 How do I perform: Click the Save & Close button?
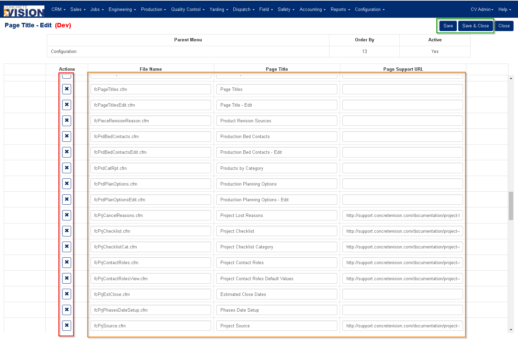(475, 26)
